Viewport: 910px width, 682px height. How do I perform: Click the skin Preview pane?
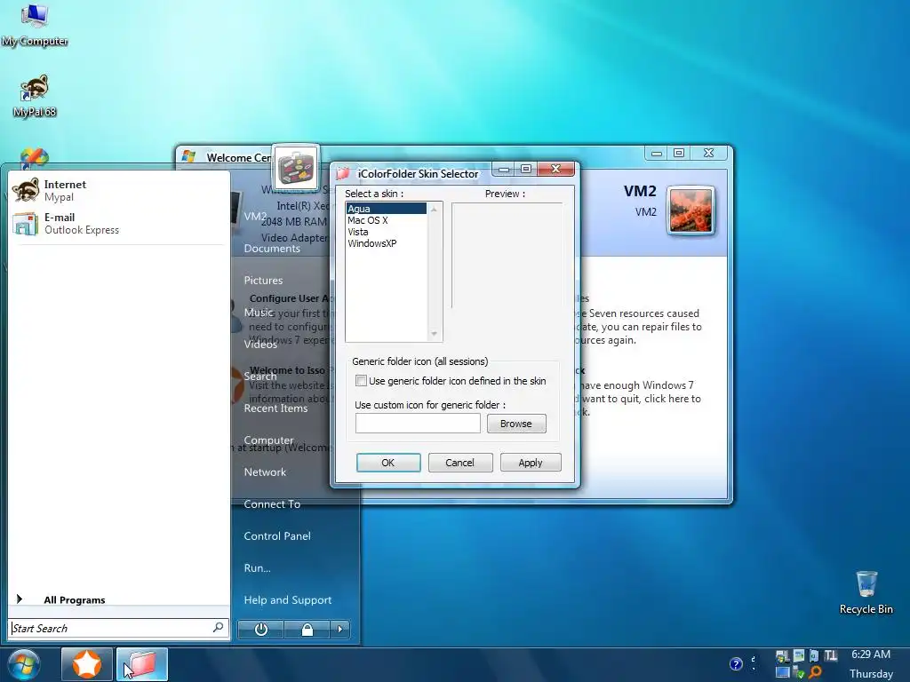pyautogui.click(x=507, y=255)
